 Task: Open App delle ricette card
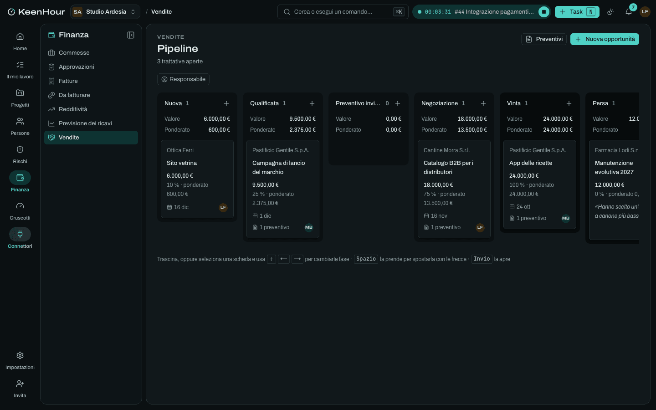(x=540, y=184)
